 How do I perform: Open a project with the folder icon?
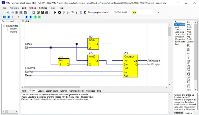38,12
